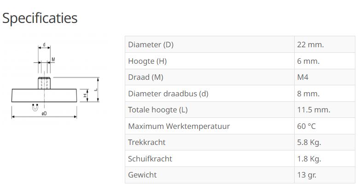Click the øD dimension label in the drawing

pyautogui.click(x=44, y=114)
